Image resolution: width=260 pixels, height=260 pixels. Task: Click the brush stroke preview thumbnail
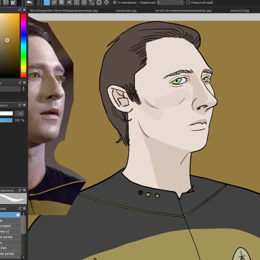coord(13,198)
